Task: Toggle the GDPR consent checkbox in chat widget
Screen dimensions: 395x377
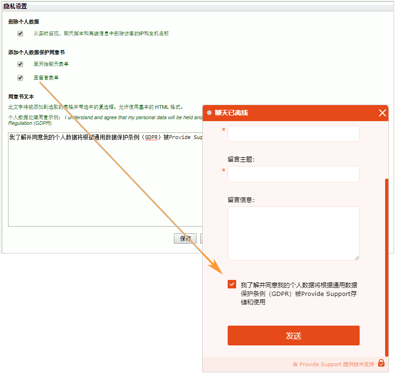Action: (232, 284)
